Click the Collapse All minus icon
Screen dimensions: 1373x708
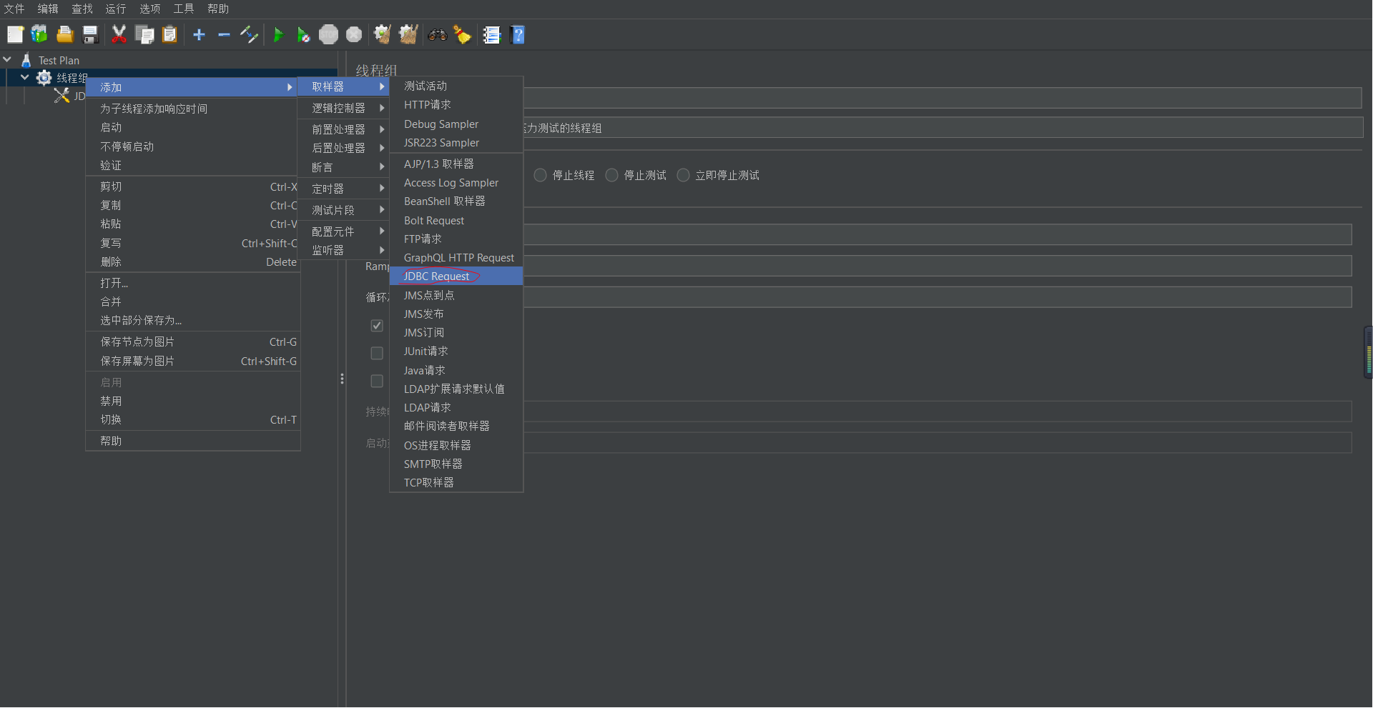coord(224,34)
